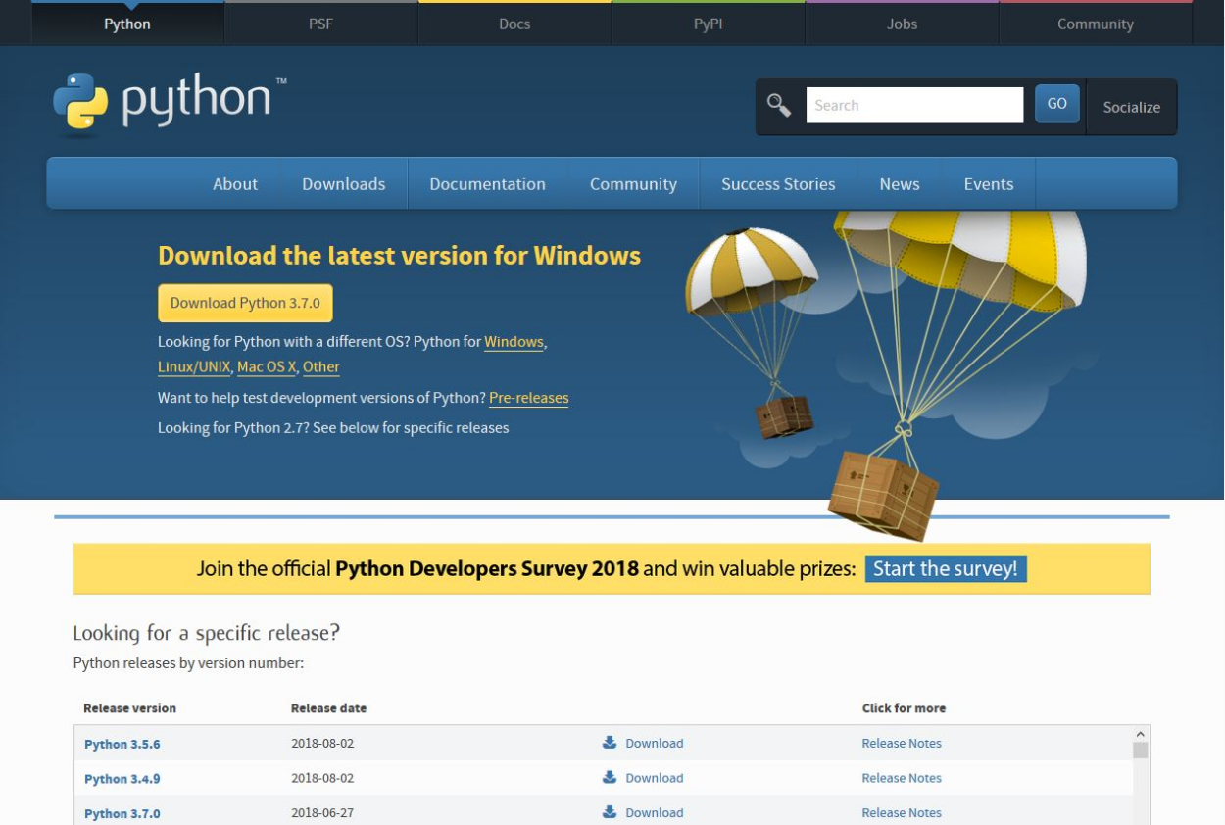Open Python 3.7.0 release link

122,813
